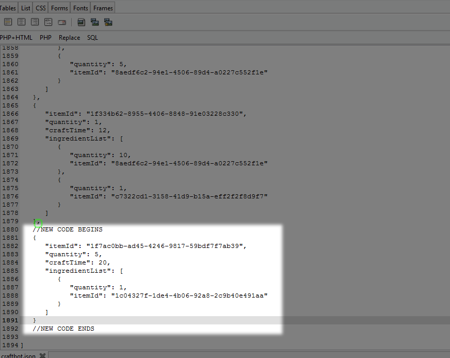The width and height of the screenshot is (450, 358).
Task: Click the '"quantity": 1,' text on line 1887
Action: coord(99,287)
